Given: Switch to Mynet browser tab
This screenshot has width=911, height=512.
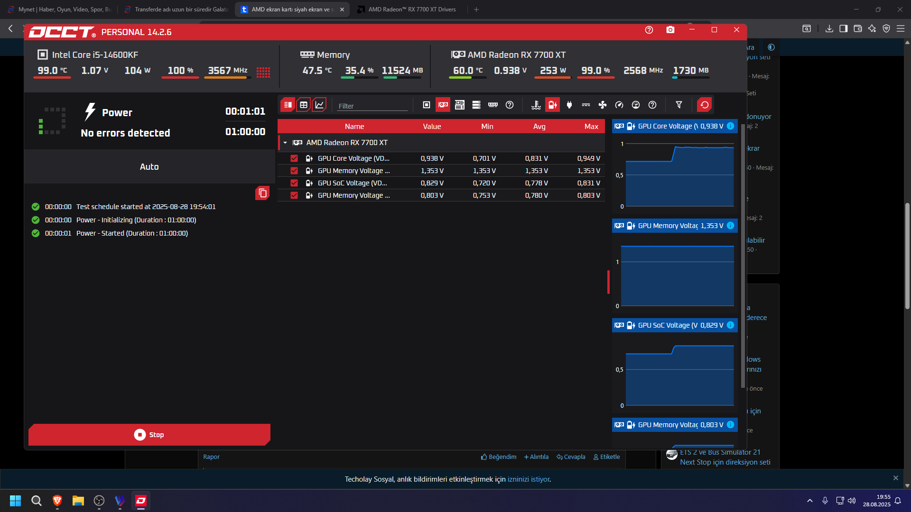Looking at the screenshot, I should coord(60,9).
